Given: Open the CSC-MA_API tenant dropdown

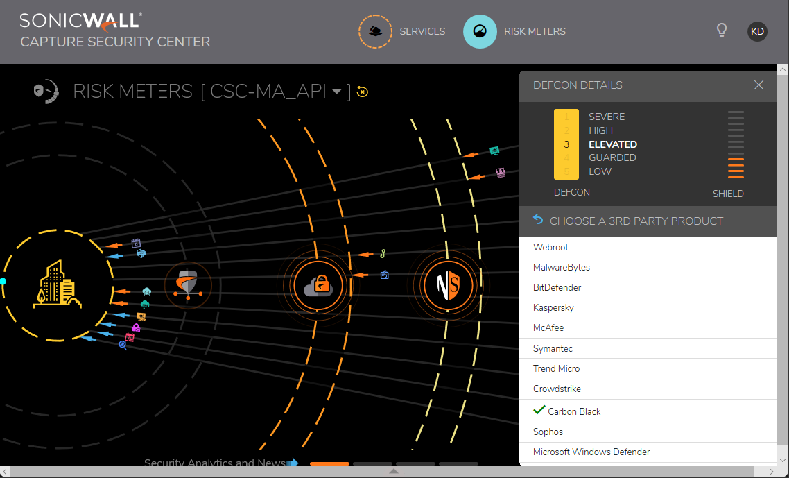Looking at the screenshot, I should [x=337, y=92].
